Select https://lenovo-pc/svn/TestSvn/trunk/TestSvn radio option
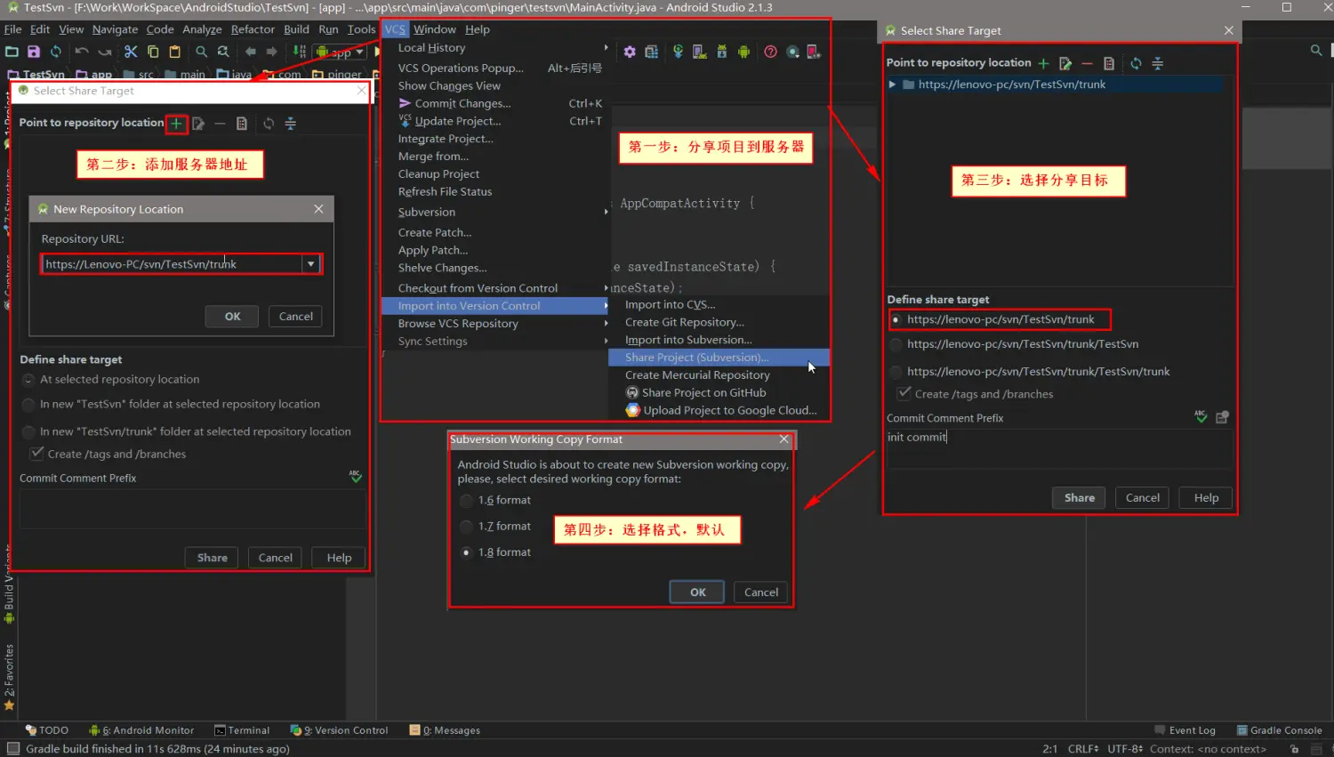 tap(896, 345)
